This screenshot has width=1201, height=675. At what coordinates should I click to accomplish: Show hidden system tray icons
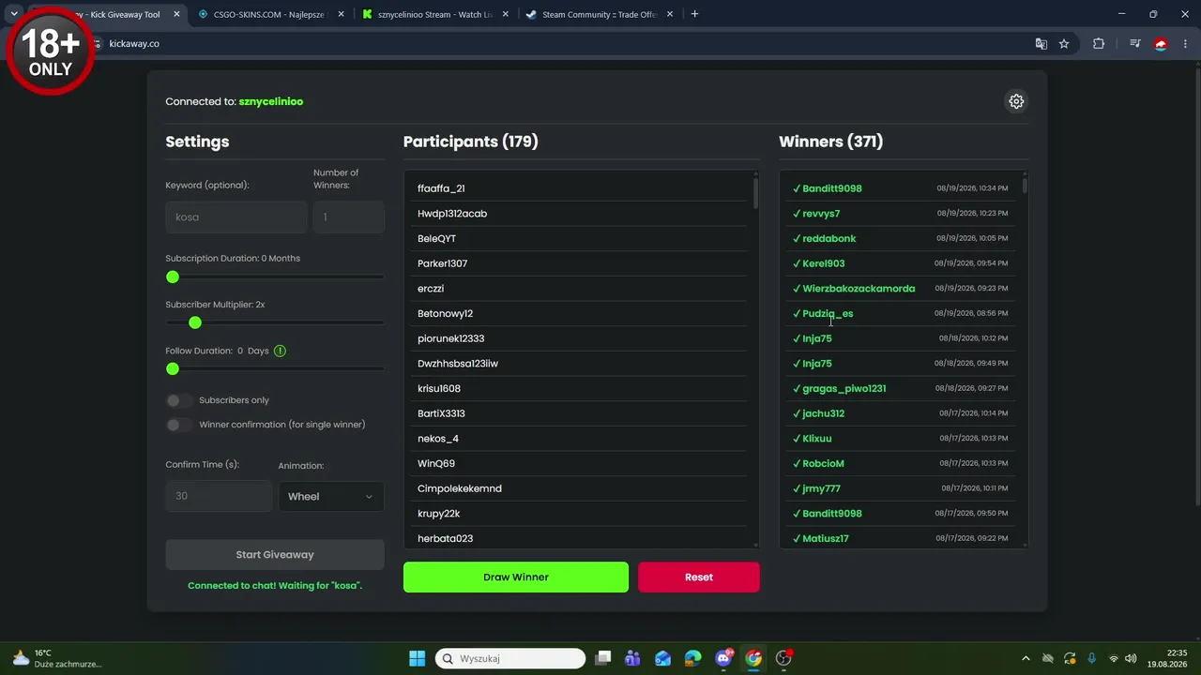1026,658
